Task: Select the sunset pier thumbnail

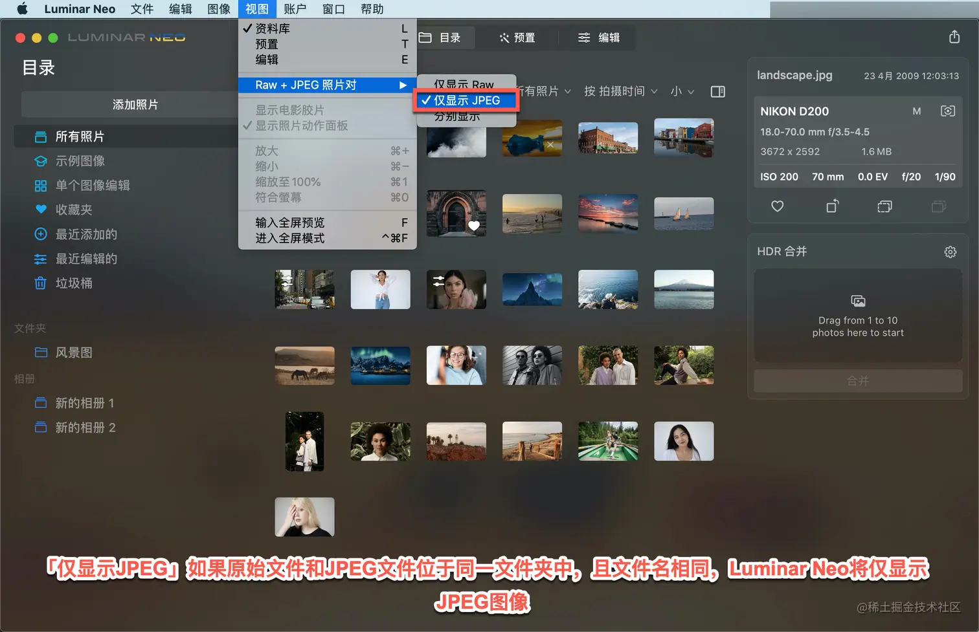Action: 608,213
